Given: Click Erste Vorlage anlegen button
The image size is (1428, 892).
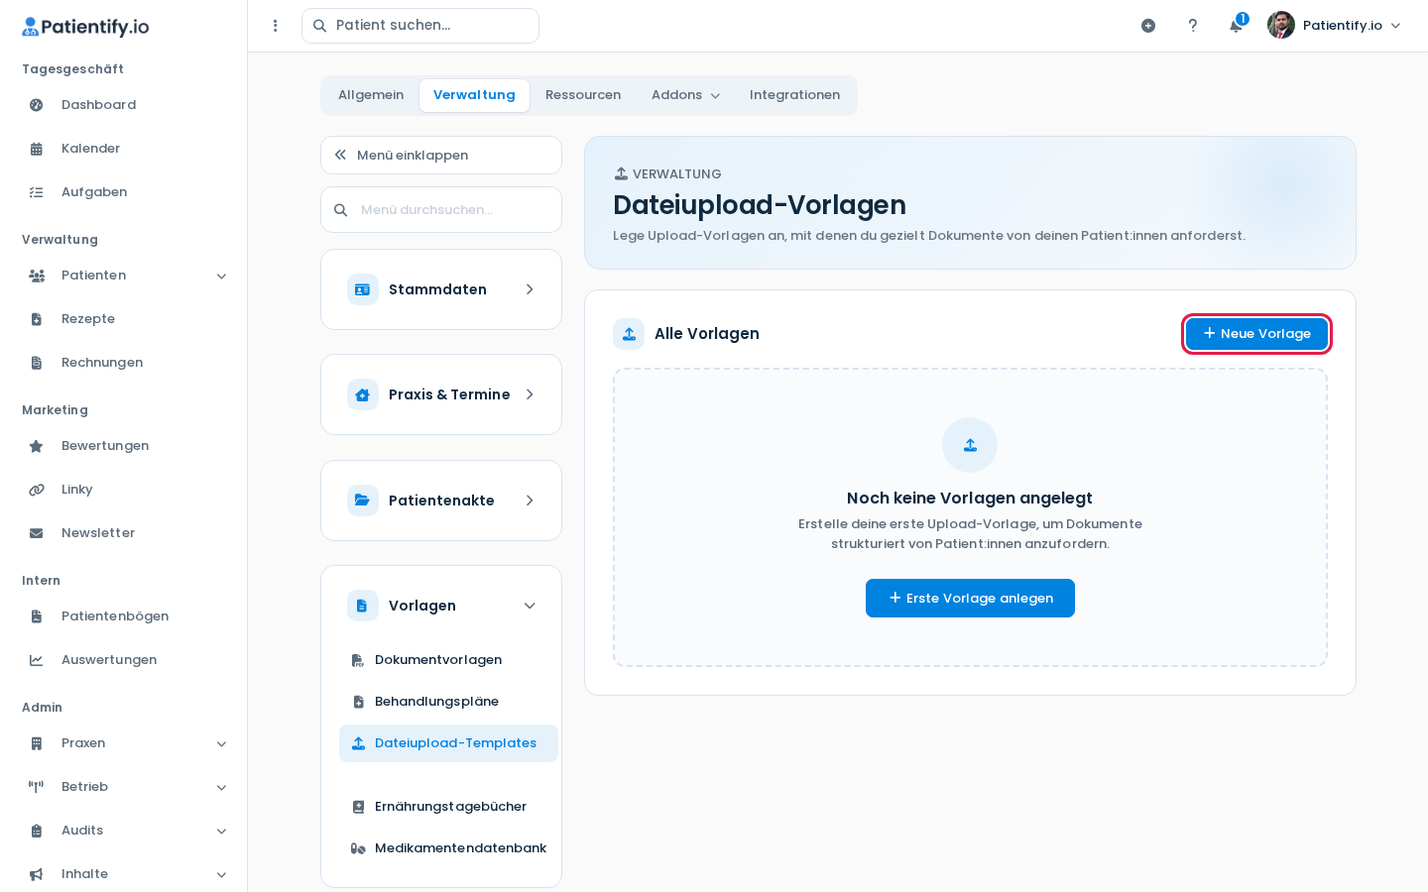Looking at the screenshot, I should [970, 598].
